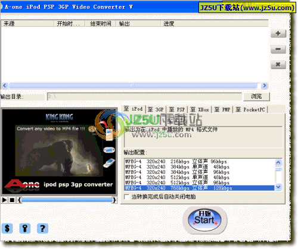Click the minus button to remove a file
This screenshot has height=249, width=298.
click(278, 49)
